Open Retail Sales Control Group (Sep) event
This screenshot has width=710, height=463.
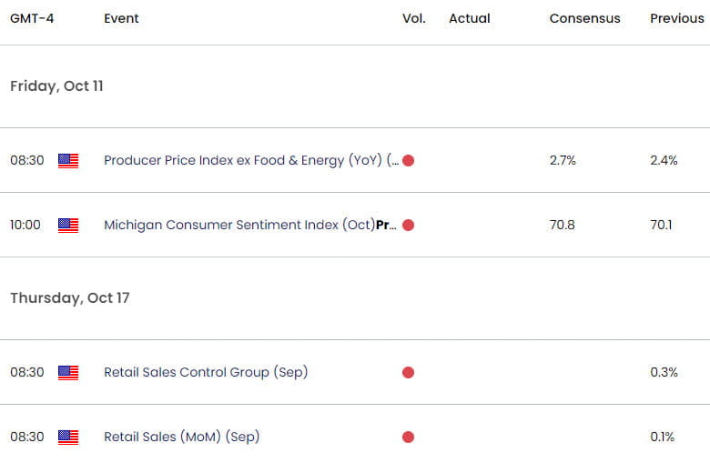click(x=206, y=372)
